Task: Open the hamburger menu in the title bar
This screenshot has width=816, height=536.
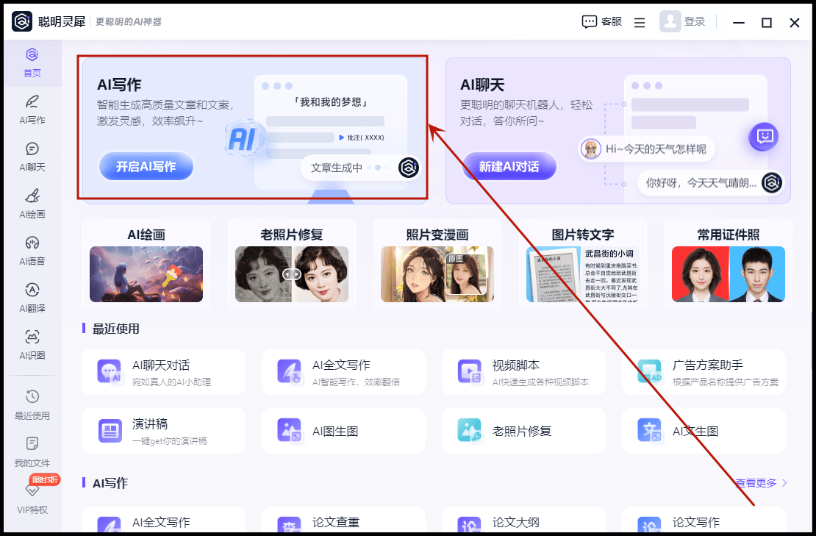Action: pos(639,21)
